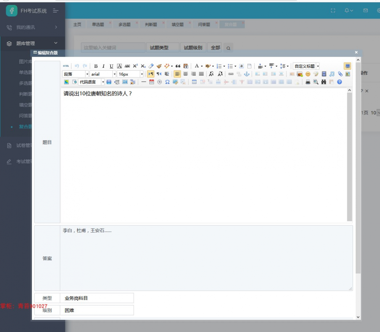Switch to the 判断题 tab
The height and width of the screenshot is (332, 380).
pos(151,24)
